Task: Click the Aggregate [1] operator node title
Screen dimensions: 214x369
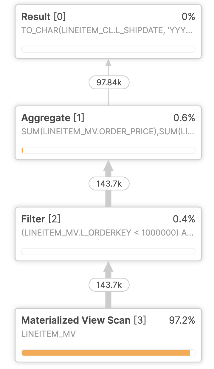Action: (53, 118)
